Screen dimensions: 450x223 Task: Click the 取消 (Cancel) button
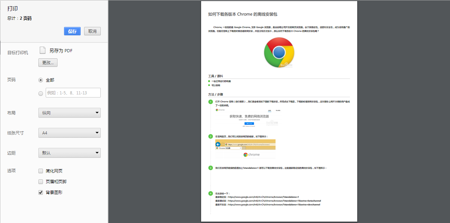pyautogui.click(x=92, y=31)
